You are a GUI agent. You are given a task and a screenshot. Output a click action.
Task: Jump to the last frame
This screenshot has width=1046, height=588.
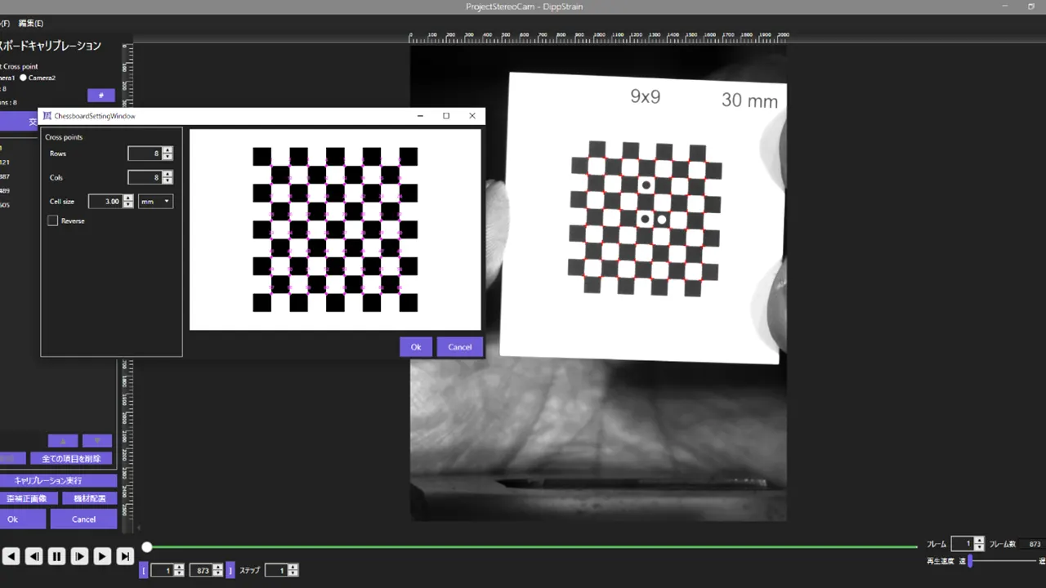[x=125, y=556]
